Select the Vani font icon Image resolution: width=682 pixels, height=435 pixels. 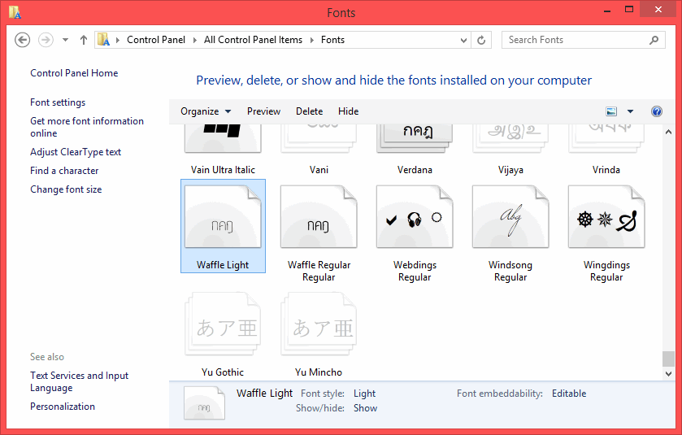319,139
